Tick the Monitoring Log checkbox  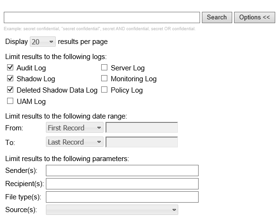click(x=104, y=78)
